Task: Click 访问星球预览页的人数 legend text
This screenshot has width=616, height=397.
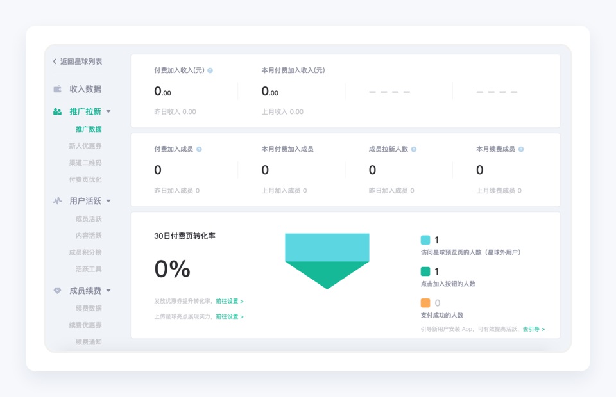Action: 470,252
